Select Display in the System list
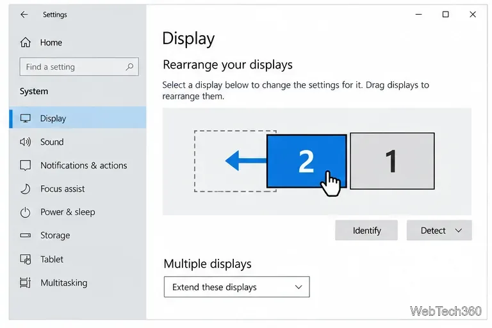This screenshot has width=492, height=328. coord(78,117)
